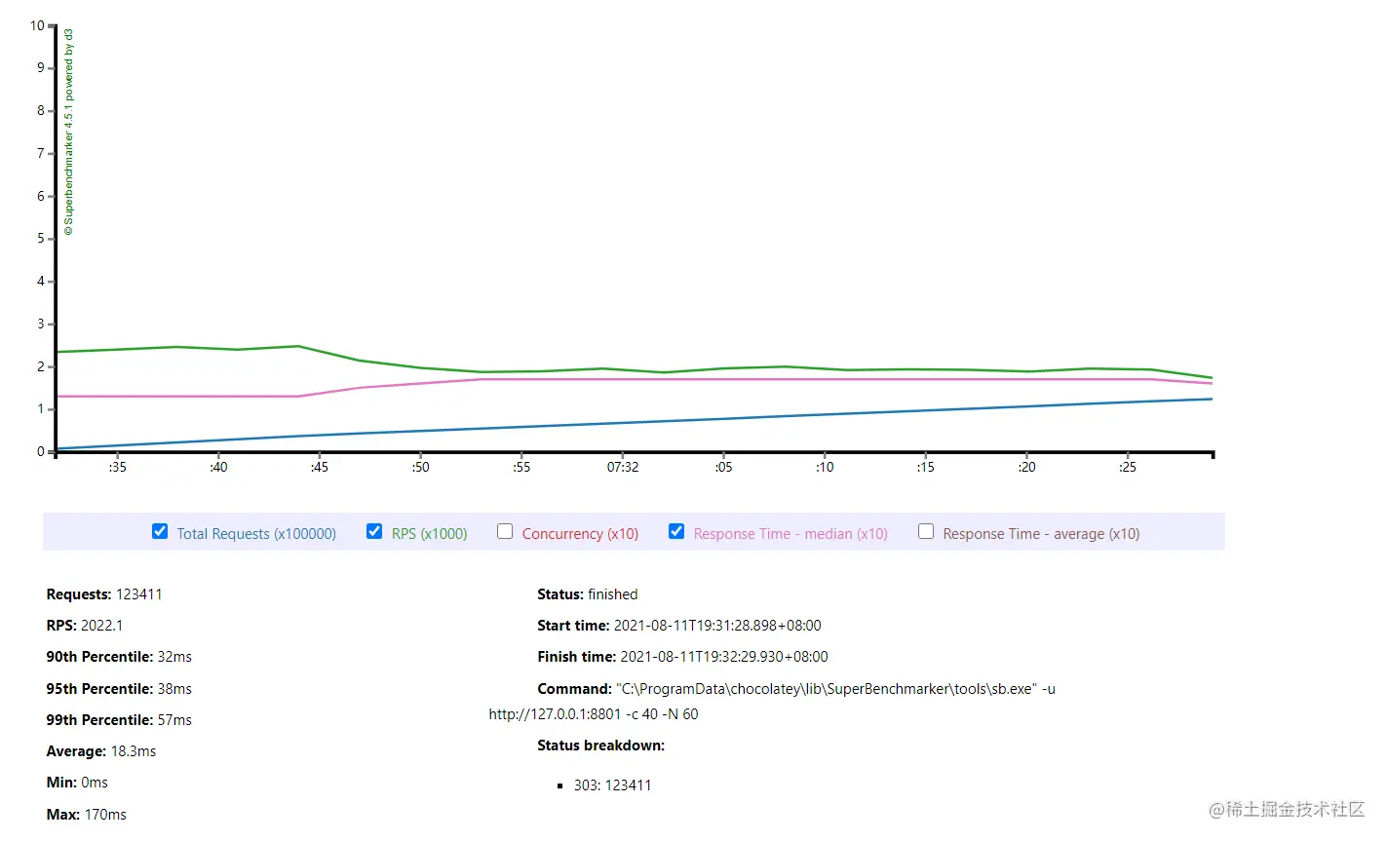The width and height of the screenshot is (1388, 842).
Task: Click the Total Requests (x100000) legend label
Action: [256, 534]
